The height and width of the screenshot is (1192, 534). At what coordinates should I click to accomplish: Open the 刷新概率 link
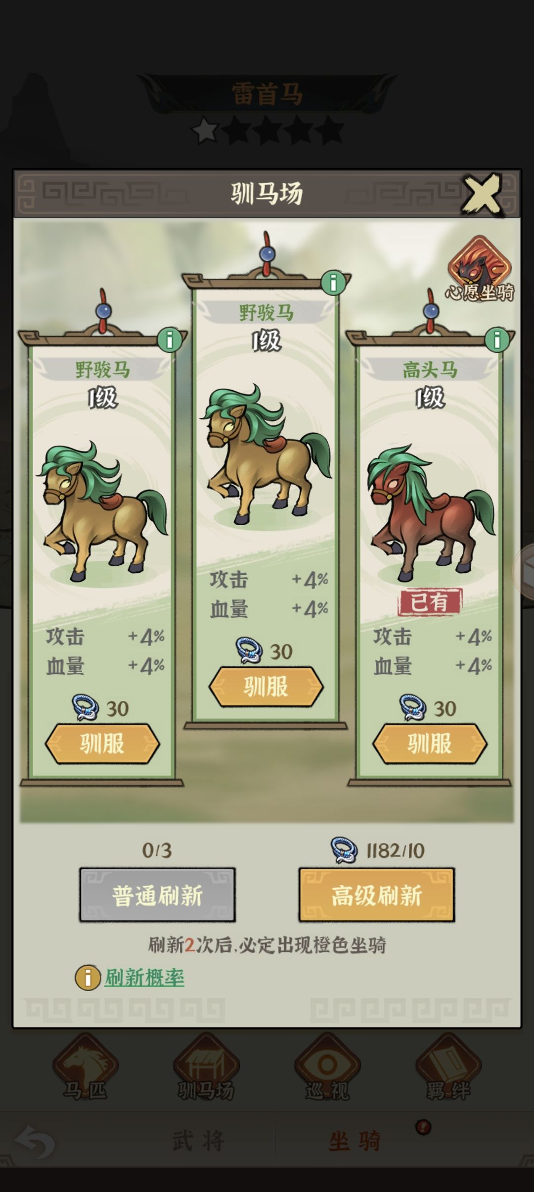point(144,978)
